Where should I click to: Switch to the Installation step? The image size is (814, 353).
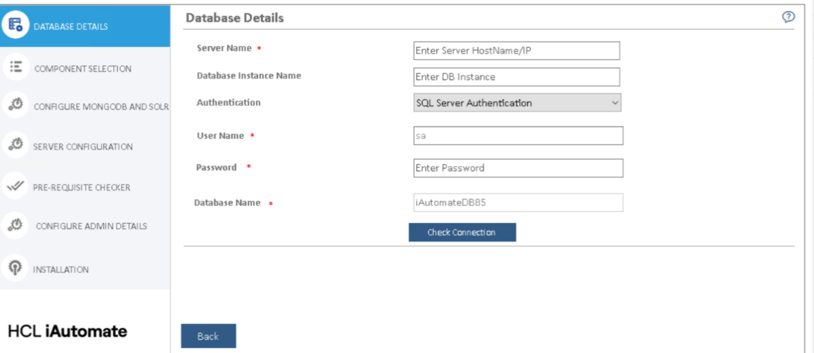tap(61, 270)
